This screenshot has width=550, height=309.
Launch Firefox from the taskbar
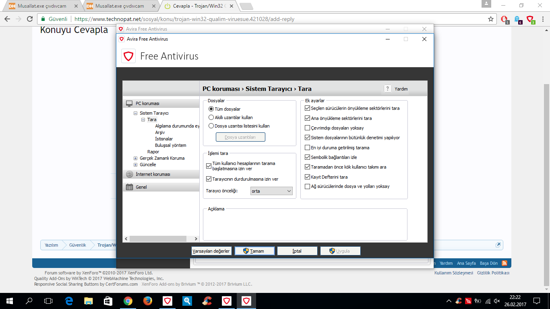point(148,301)
